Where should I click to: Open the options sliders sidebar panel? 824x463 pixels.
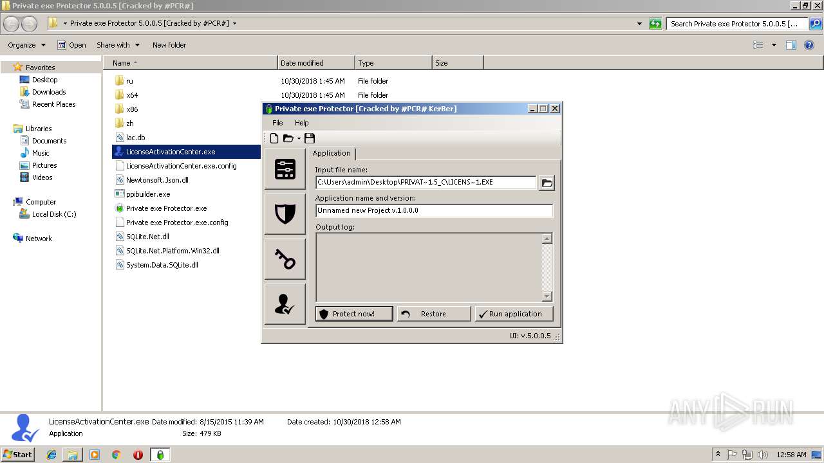click(x=285, y=169)
